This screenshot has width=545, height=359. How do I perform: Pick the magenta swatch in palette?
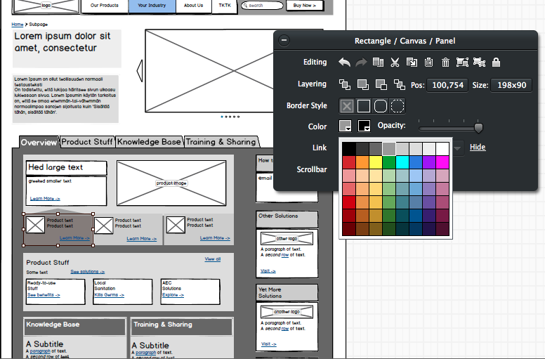(442, 162)
